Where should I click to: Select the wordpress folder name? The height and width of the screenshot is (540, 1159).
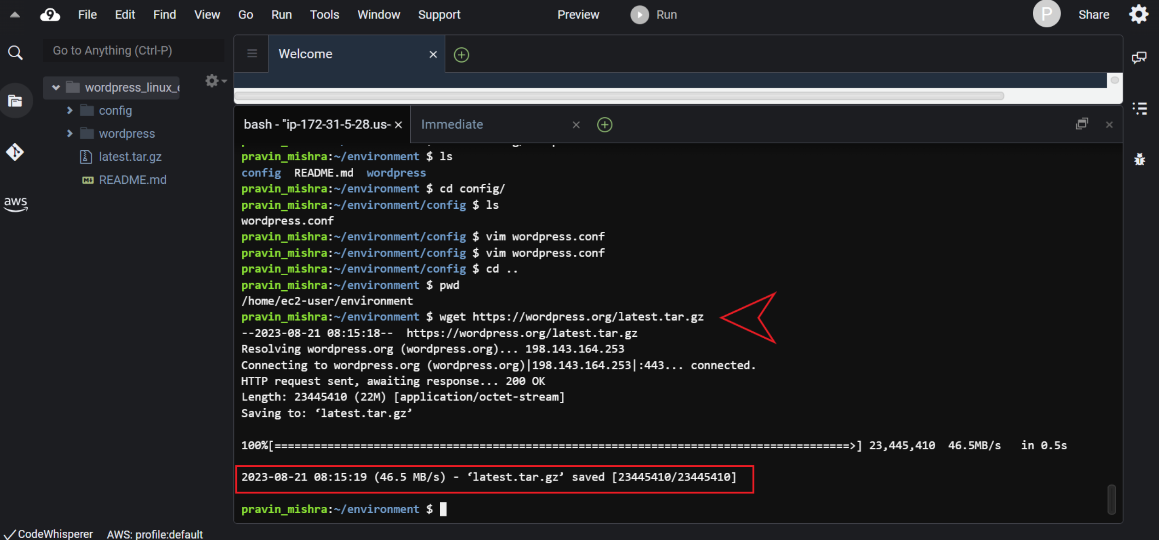tap(127, 134)
